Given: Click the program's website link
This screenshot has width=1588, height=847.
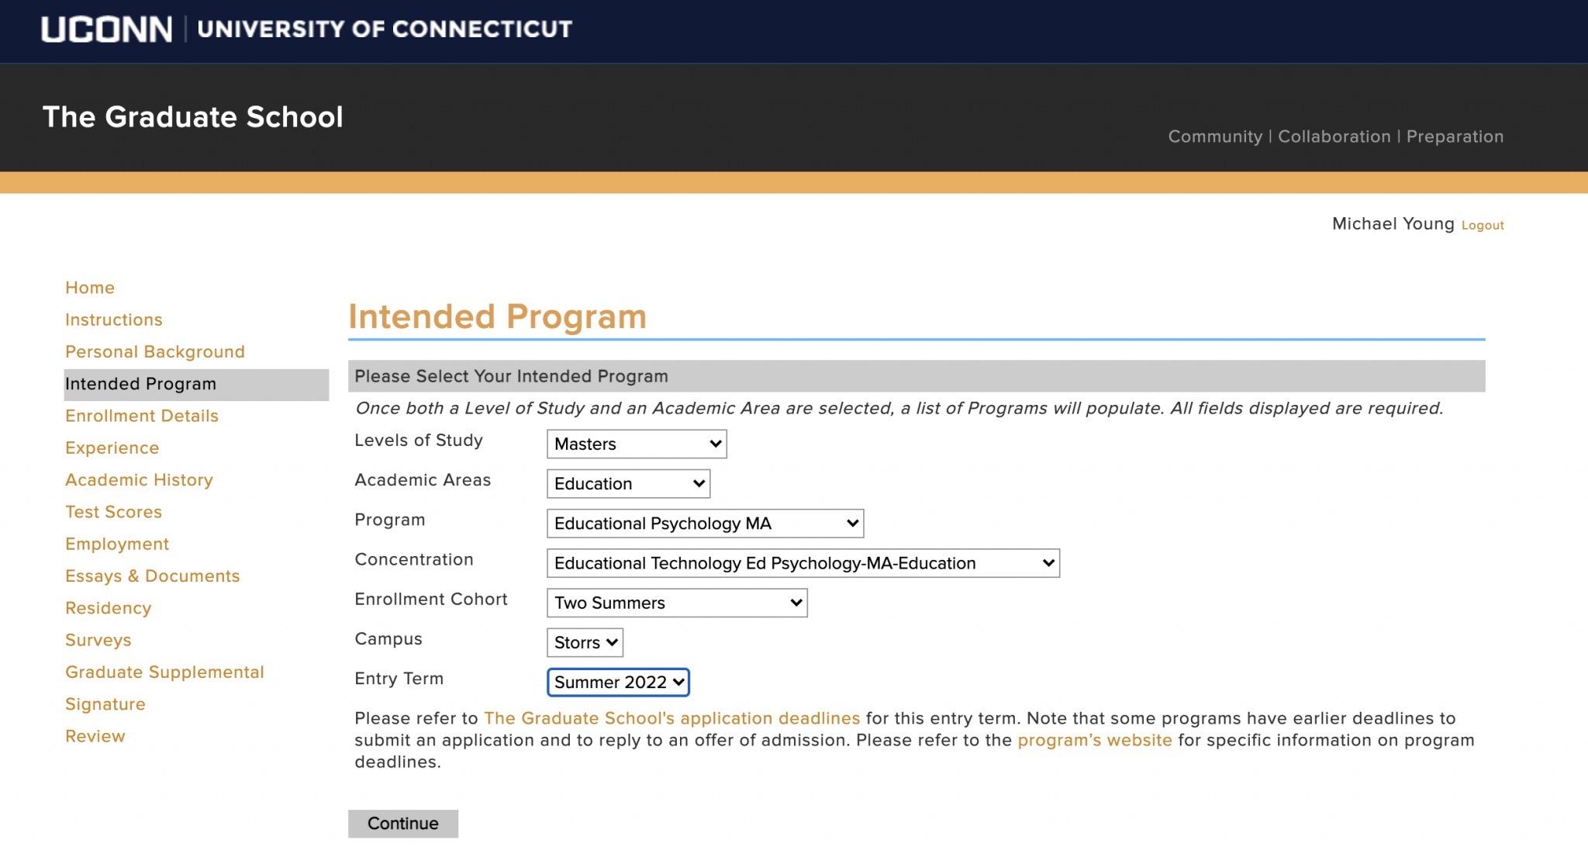Looking at the screenshot, I should tap(1093, 740).
